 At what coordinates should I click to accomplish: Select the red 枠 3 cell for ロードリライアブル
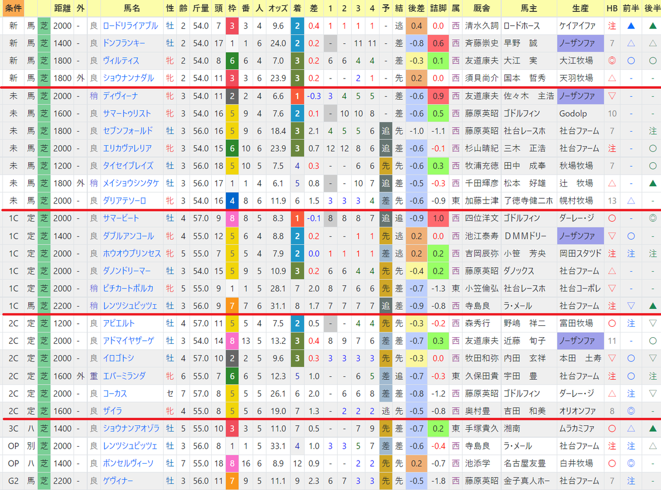[232, 26]
